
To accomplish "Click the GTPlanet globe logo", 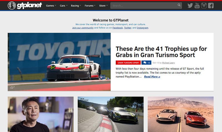I will pos(12,6).
